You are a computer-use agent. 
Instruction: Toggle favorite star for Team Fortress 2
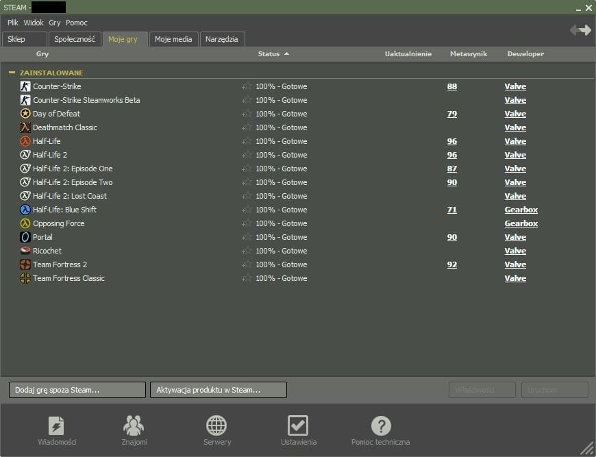(247, 264)
